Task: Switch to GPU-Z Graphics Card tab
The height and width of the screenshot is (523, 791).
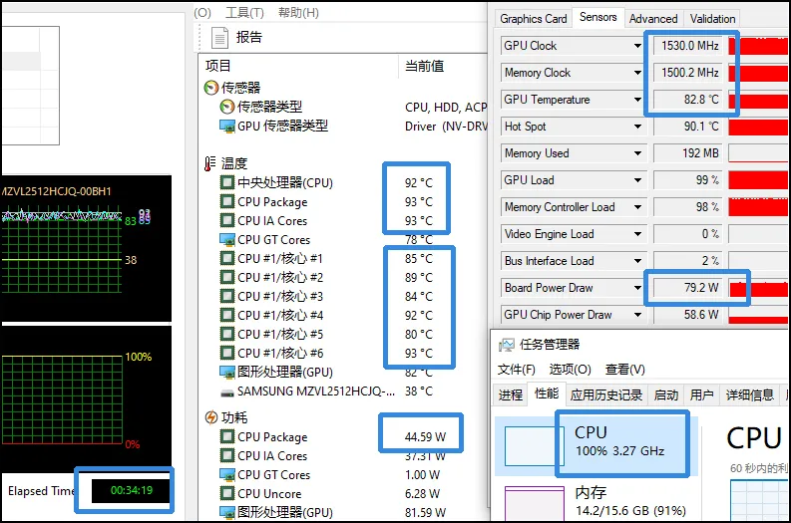Action: click(534, 19)
